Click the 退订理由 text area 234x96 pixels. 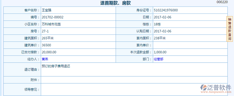click(x=134, y=70)
